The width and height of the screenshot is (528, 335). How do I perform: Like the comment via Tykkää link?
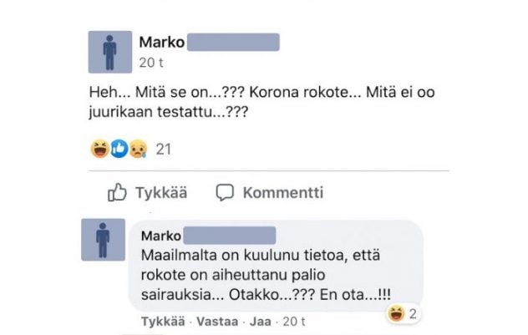[x=163, y=322]
